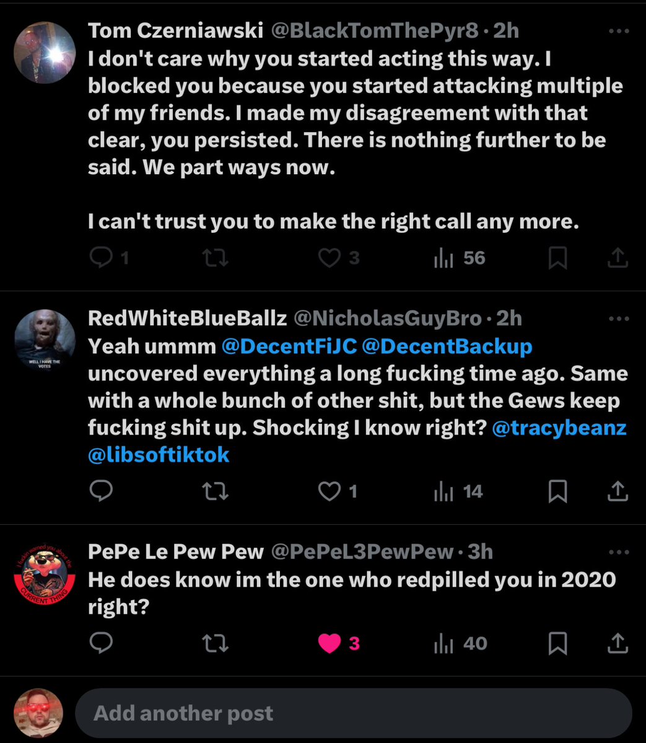View analytics showing 40 views
This screenshot has width=646, height=743.
(x=460, y=644)
